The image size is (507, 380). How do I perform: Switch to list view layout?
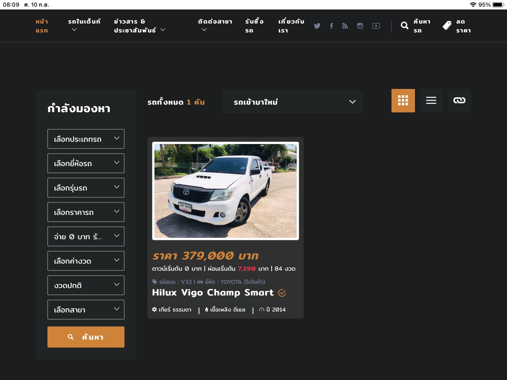click(431, 101)
